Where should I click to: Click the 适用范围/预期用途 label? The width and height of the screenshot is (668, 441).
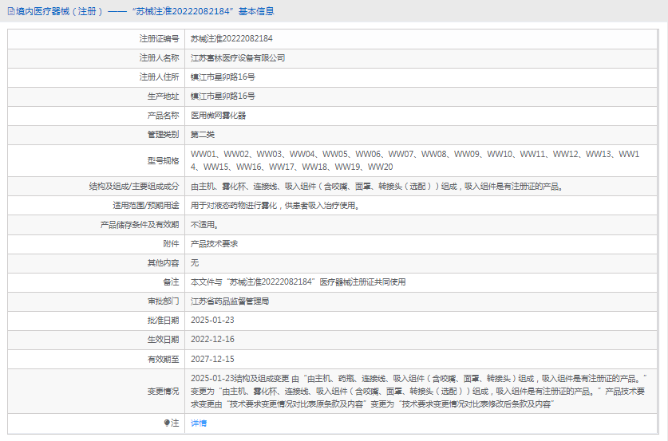(x=146, y=205)
